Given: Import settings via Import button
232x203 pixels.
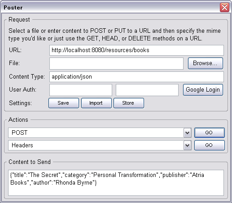Looking at the screenshot, I should 96,103.
